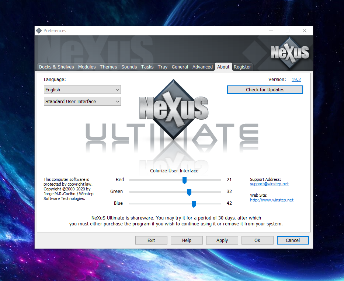
Task: Select the Sounds tab
Action: point(129,67)
